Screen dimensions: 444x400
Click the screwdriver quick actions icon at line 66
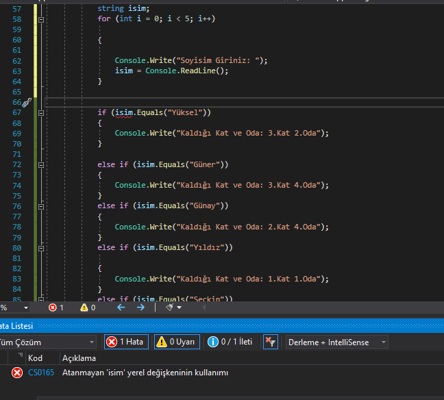tap(27, 103)
